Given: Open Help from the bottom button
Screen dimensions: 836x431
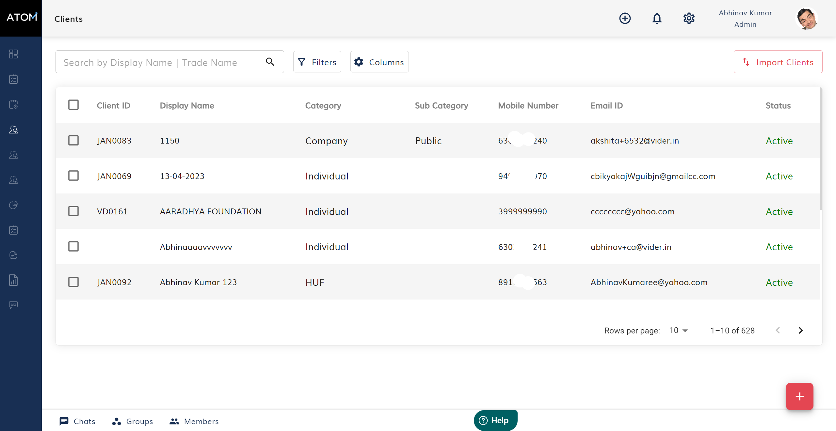Looking at the screenshot, I should (495, 420).
